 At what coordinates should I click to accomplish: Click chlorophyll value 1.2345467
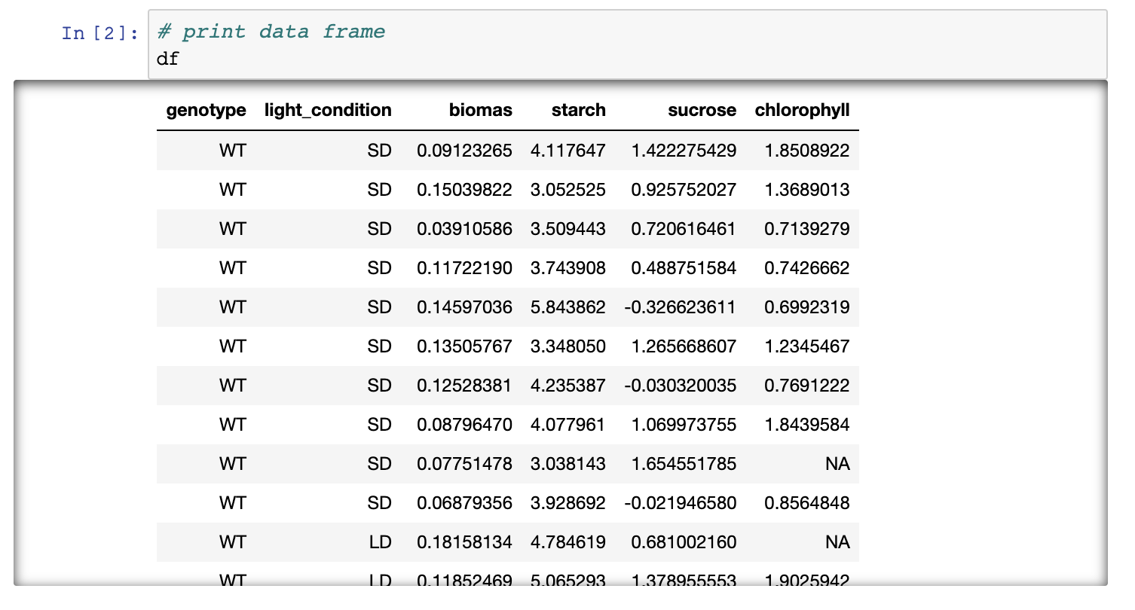coord(807,346)
